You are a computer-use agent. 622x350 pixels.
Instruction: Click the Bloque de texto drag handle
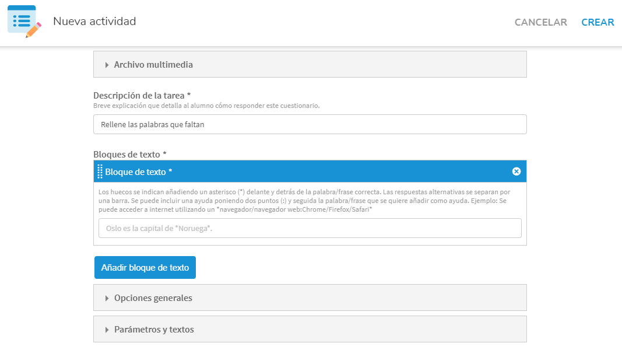click(100, 171)
